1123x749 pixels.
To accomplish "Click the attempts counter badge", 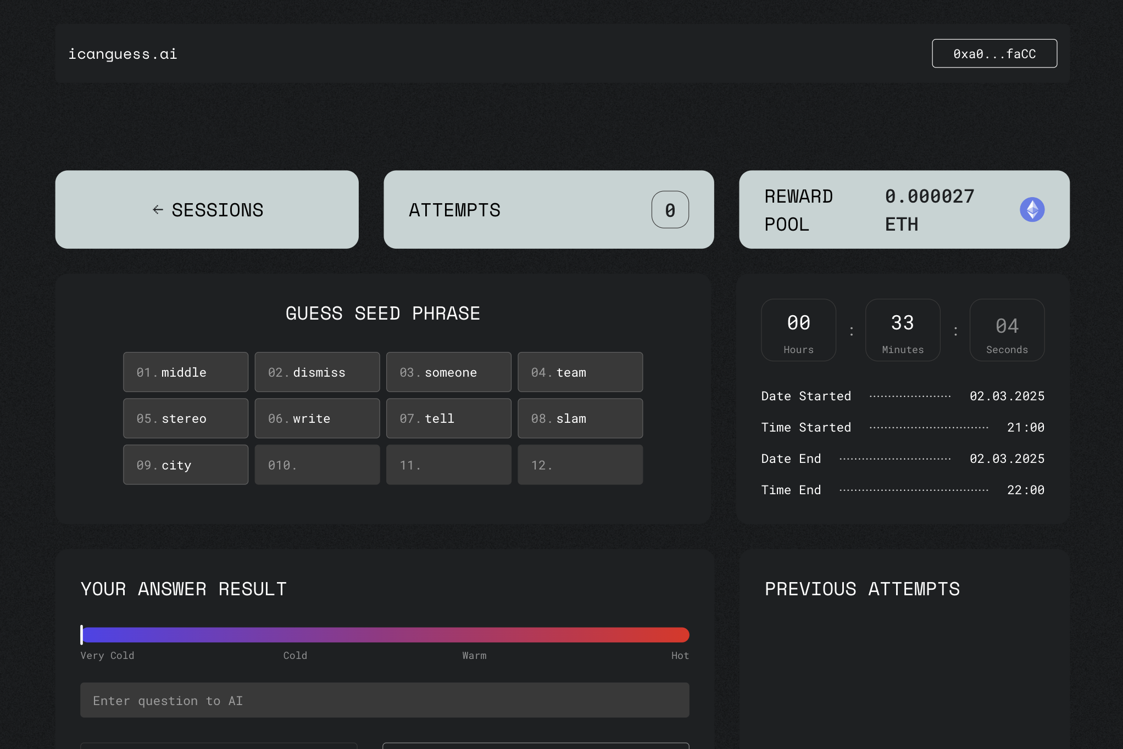I will pos(670,210).
